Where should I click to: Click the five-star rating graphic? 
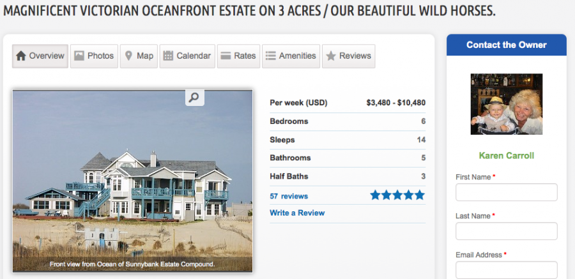click(x=397, y=195)
